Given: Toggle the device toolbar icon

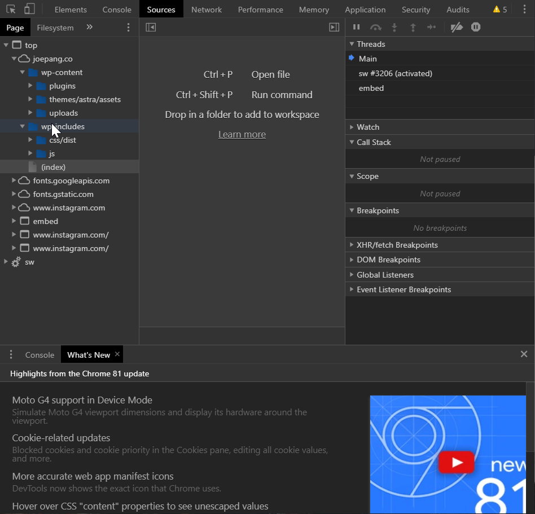Looking at the screenshot, I should tap(29, 9).
